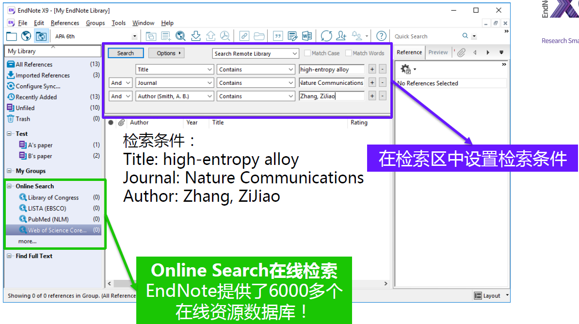Collapse the Find Full Text group

pos(9,256)
